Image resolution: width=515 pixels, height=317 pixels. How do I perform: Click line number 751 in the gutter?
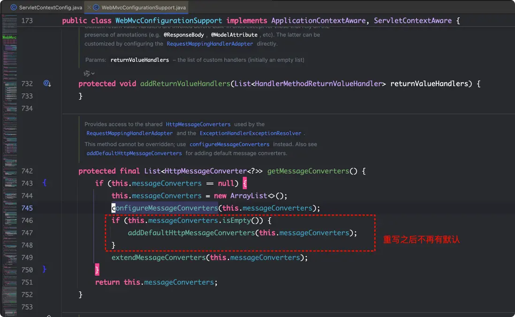27,282
